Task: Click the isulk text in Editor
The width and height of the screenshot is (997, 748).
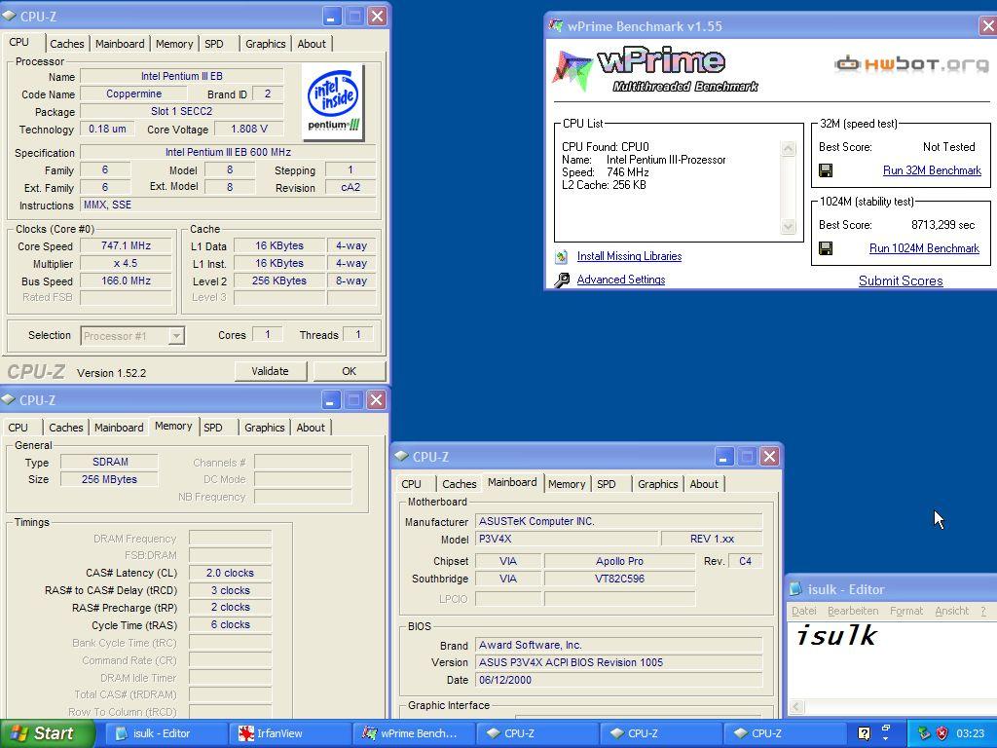Action: [836, 635]
